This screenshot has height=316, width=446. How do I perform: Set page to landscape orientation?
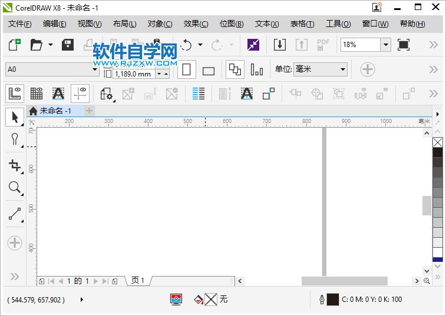pos(209,71)
